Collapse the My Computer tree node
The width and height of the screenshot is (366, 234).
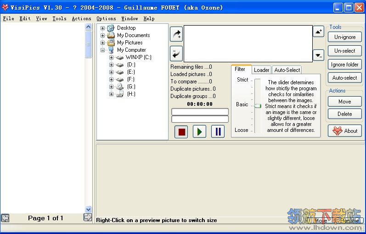(102, 50)
